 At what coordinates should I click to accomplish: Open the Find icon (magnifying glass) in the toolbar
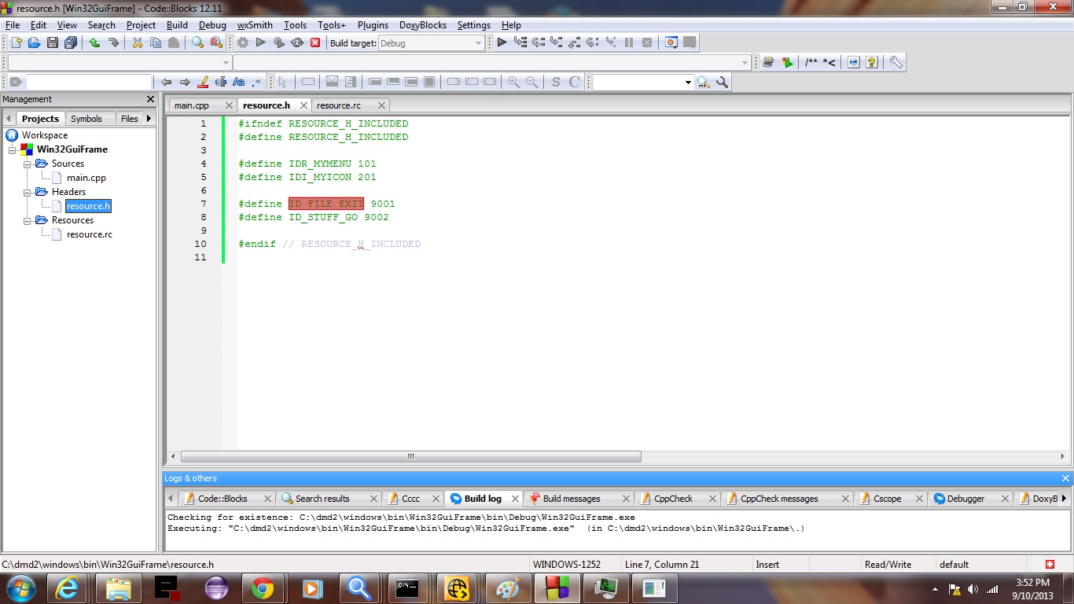[197, 42]
